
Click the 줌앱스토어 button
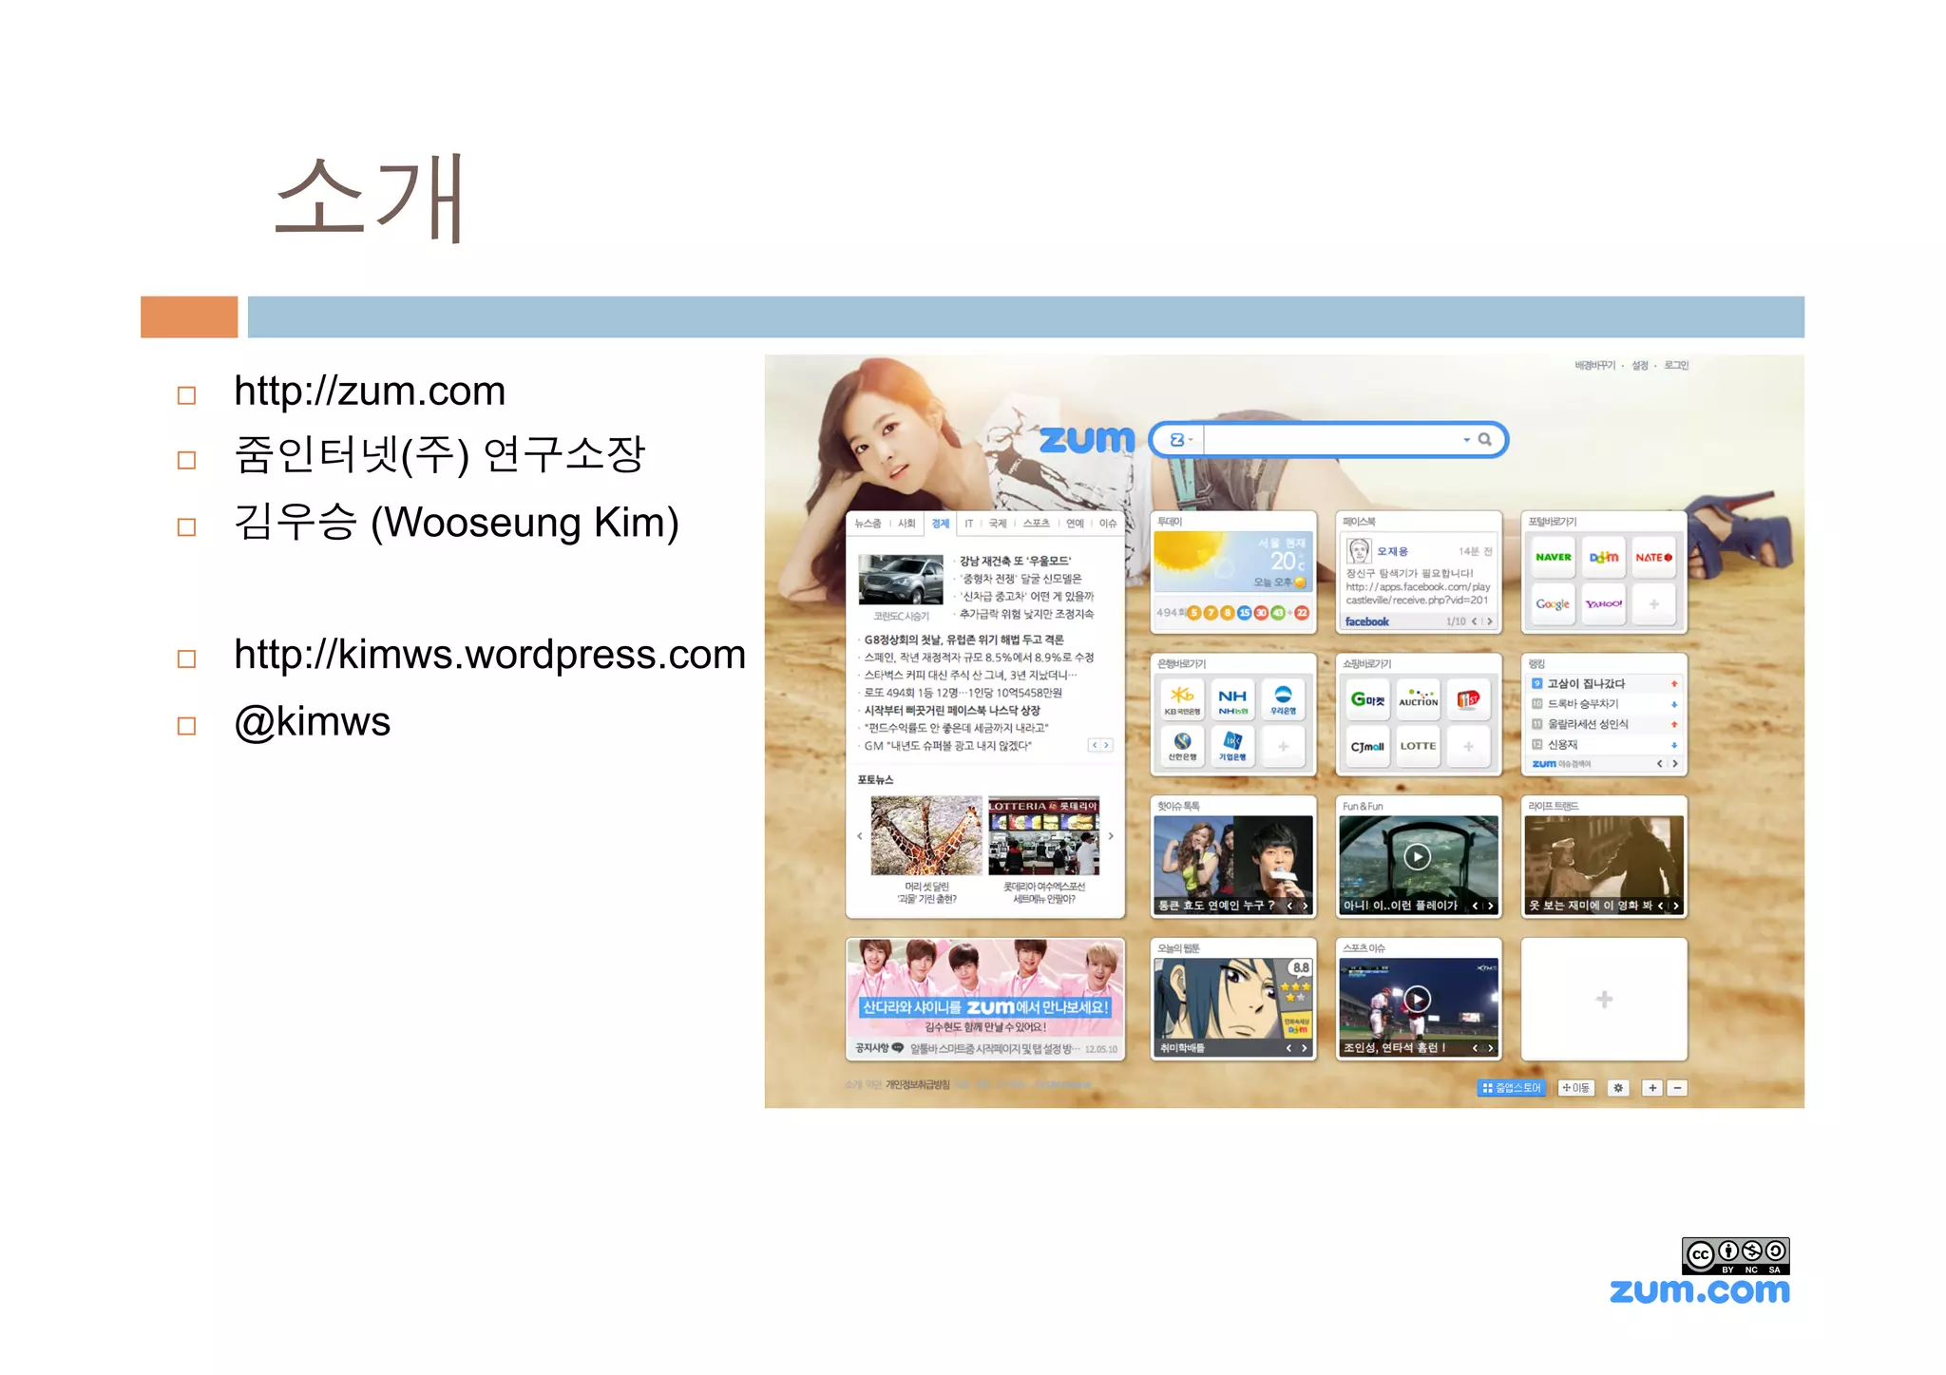(1512, 1088)
